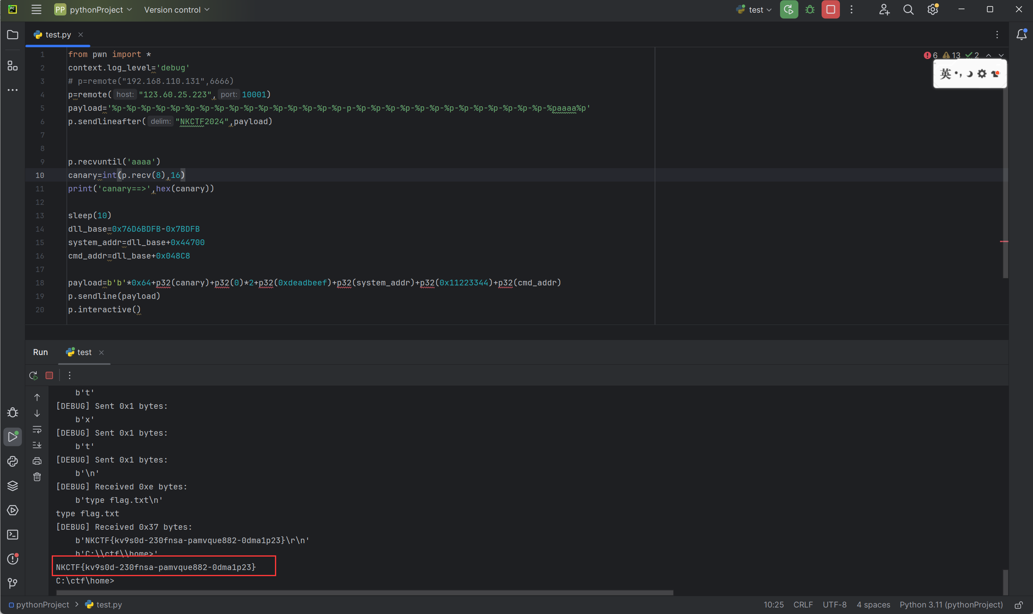
Task: Toggle soft-wrap in console
Action: 37,429
